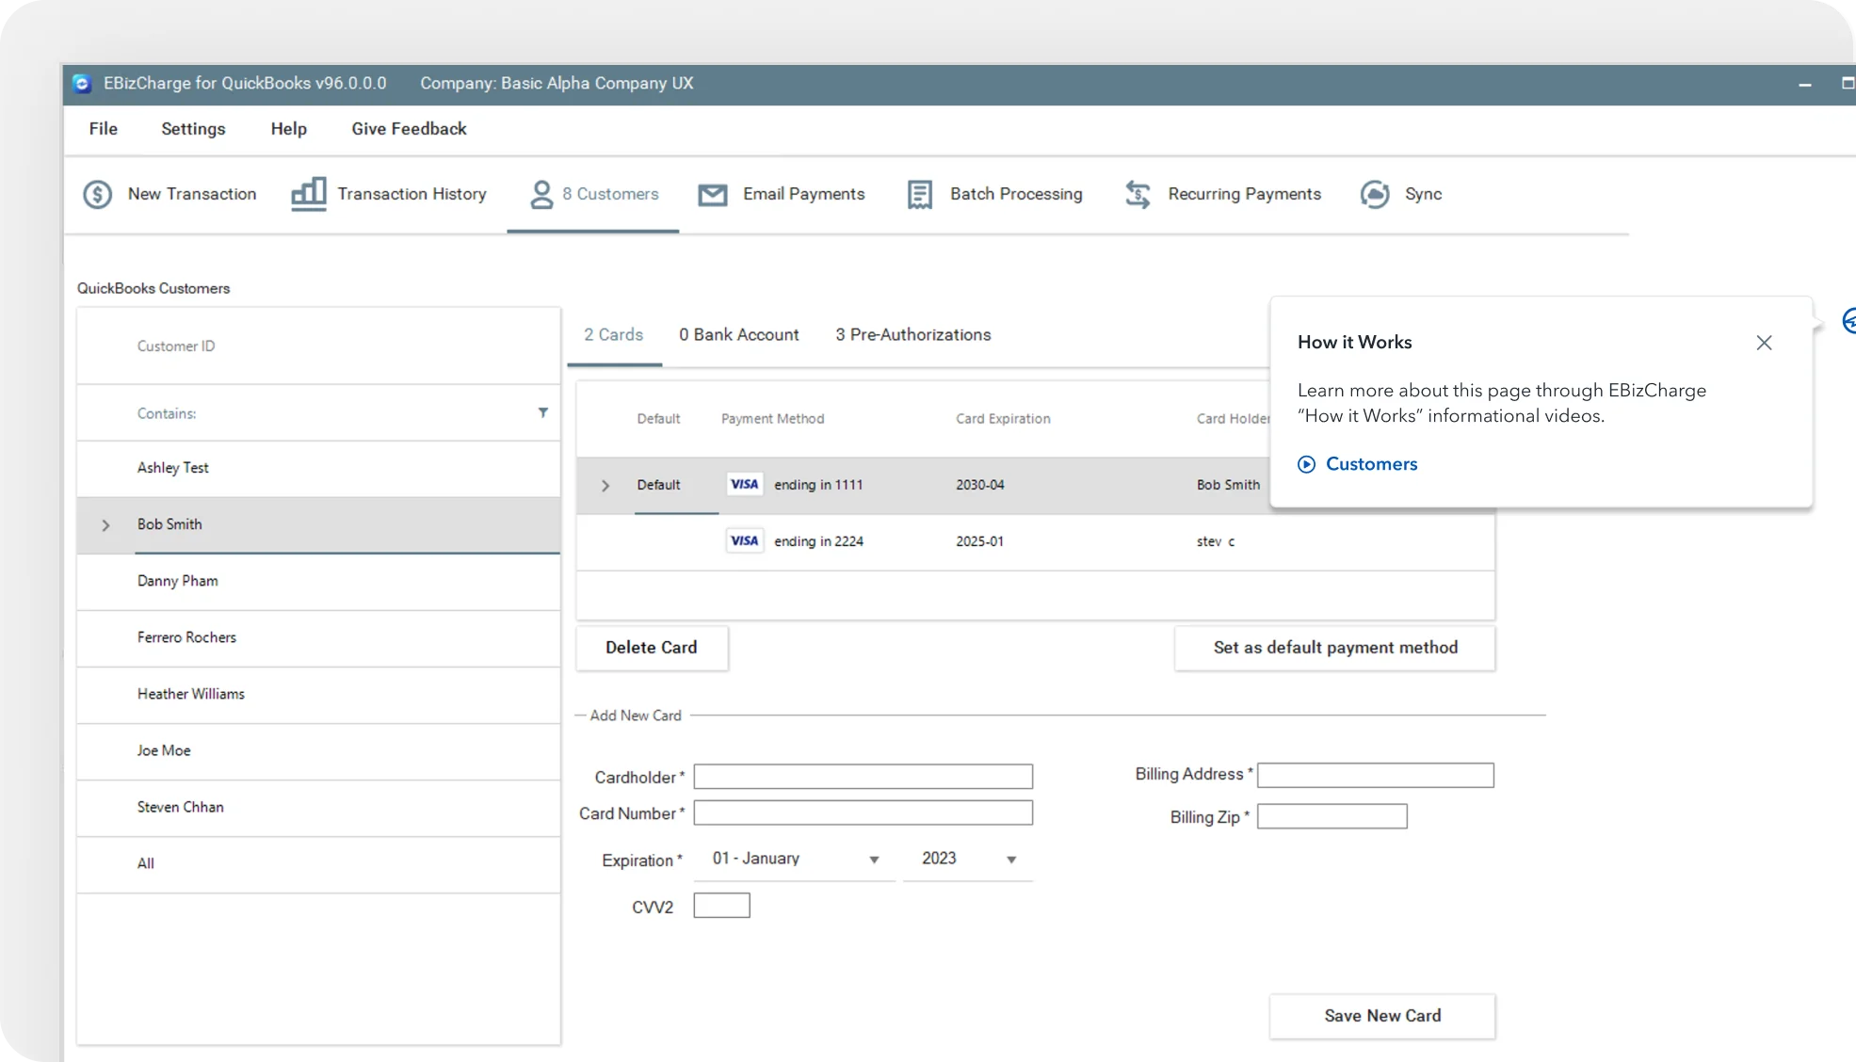Open the Give Feedback menu

point(409,129)
